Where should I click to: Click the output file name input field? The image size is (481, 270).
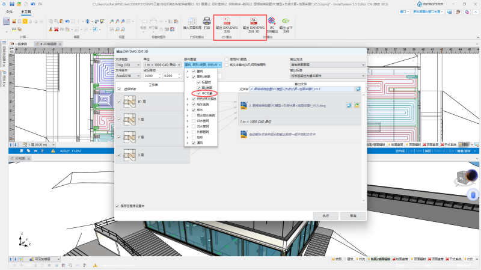coord(302,89)
